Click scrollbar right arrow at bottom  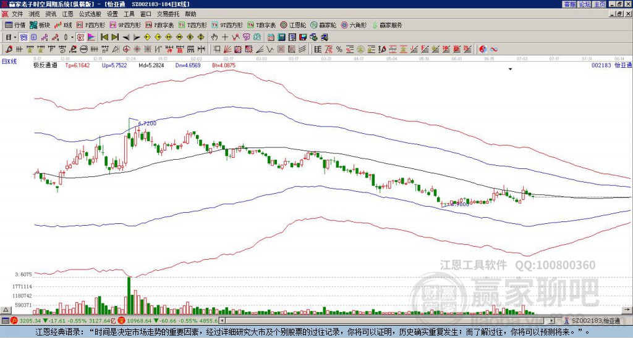pos(552,321)
